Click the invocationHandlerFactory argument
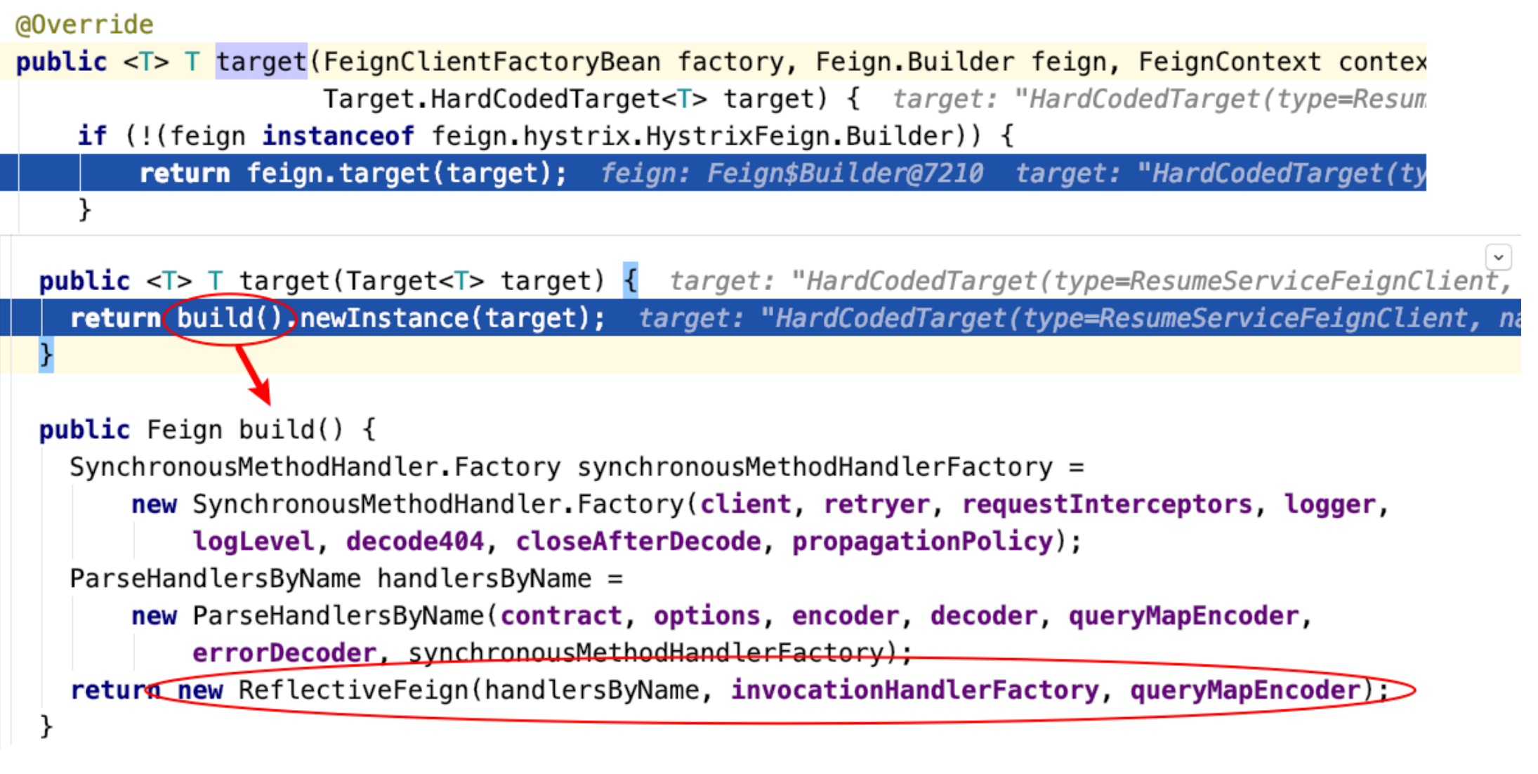The width and height of the screenshot is (1538, 774). [914, 690]
